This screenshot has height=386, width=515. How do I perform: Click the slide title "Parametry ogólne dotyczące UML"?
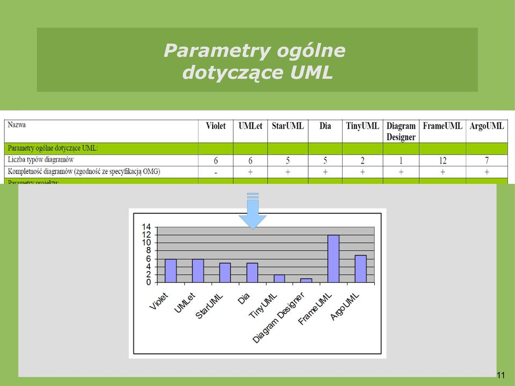pyautogui.click(x=255, y=61)
